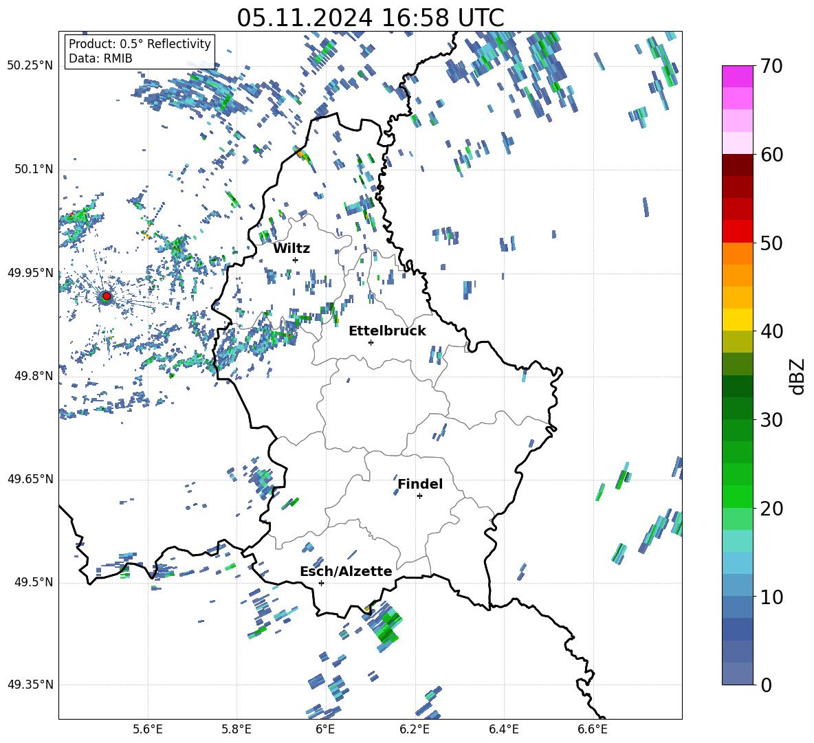Click the 49.65°N latitude label
Viewport: 814px width, 743px height.
[x=30, y=479]
